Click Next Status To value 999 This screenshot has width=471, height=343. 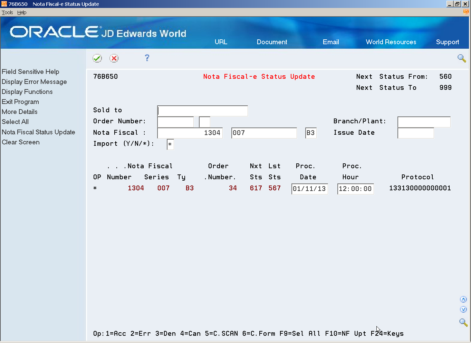pyautogui.click(x=445, y=88)
